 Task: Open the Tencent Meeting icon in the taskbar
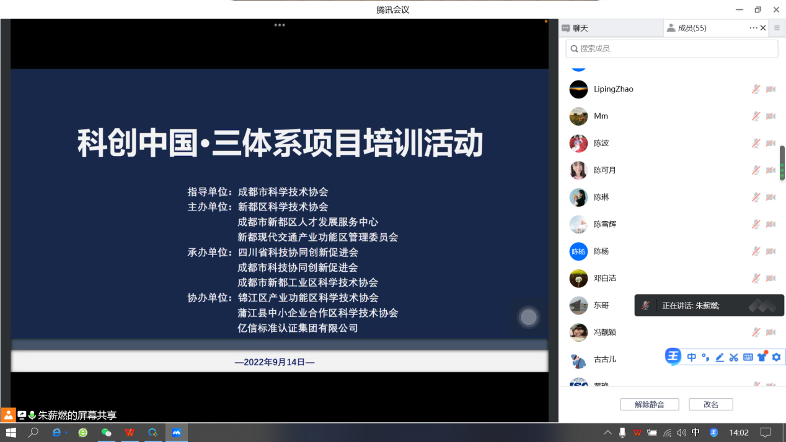point(177,432)
